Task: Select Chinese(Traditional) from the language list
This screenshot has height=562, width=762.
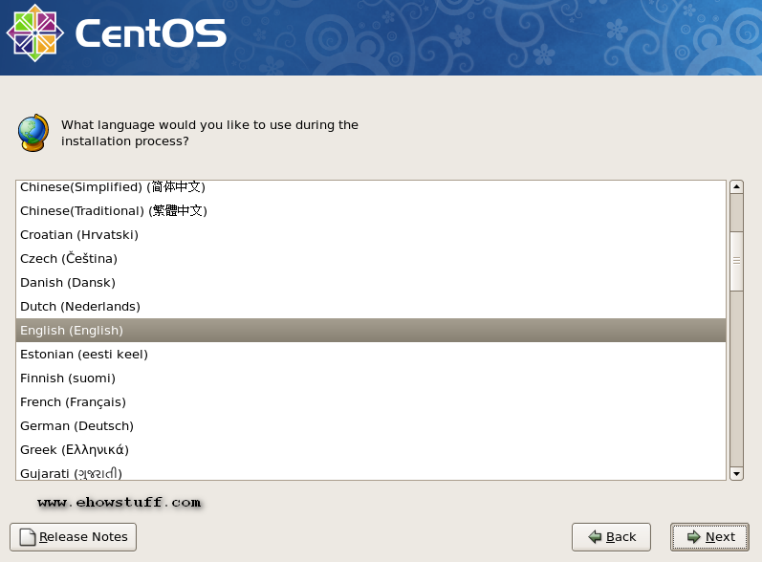Action: pyautogui.click(x=371, y=211)
